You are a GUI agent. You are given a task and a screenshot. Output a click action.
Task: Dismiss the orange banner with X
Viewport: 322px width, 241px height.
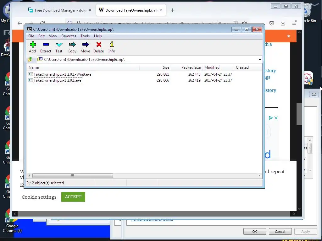pyautogui.click(x=289, y=36)
